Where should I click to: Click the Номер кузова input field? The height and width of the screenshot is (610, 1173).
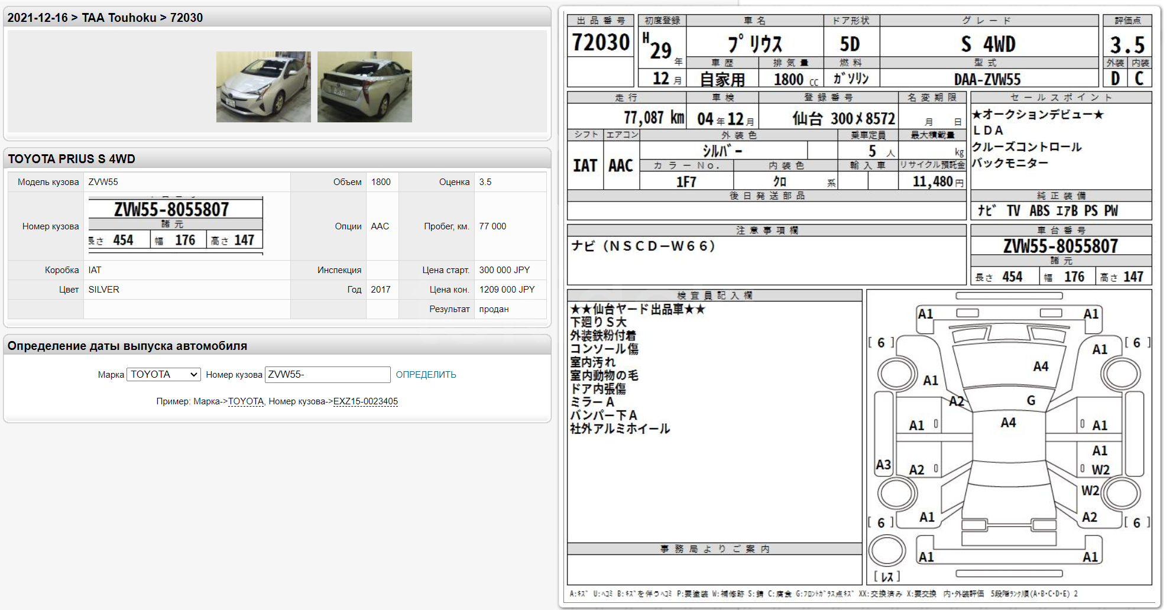tap(328, 374)
